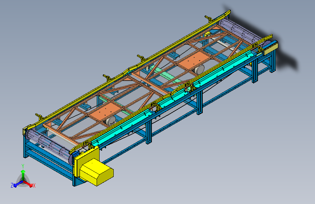Screen dimensions: 315x204
Task: Select the orange floor plate nearest the motor housing
Action: click(105, 112)
